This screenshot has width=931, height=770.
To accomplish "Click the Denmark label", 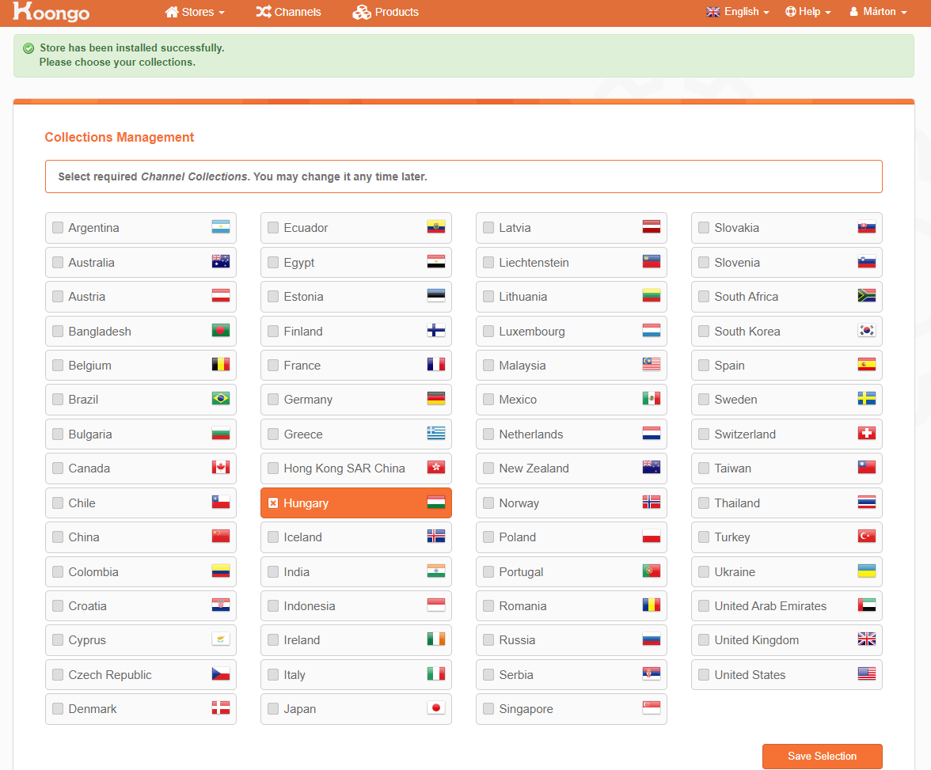I will [93, 709].
